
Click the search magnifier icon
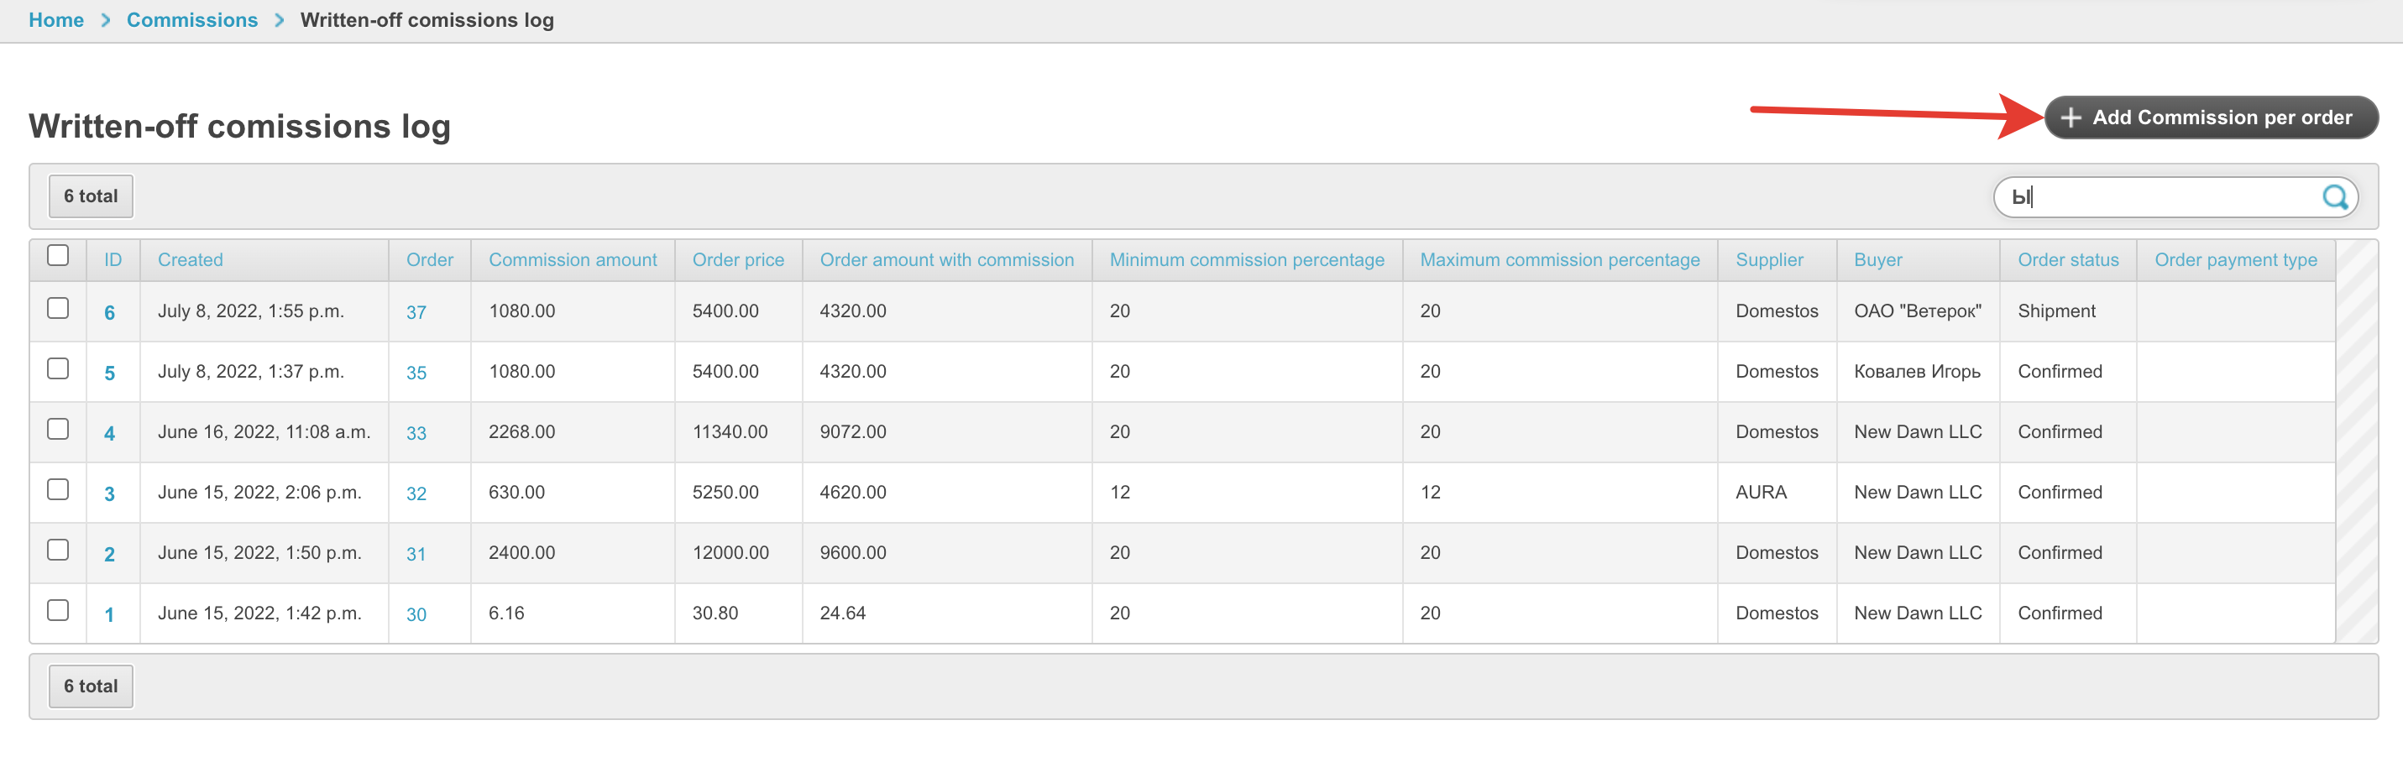tap(2334, 197)
